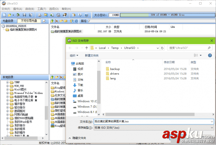The width and height of the screenshot is (216, 145).
Task: Expand the 我的备份 folder tree node
Action: [8, 125]
